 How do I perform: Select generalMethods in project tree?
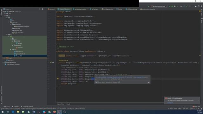(20, 54)
